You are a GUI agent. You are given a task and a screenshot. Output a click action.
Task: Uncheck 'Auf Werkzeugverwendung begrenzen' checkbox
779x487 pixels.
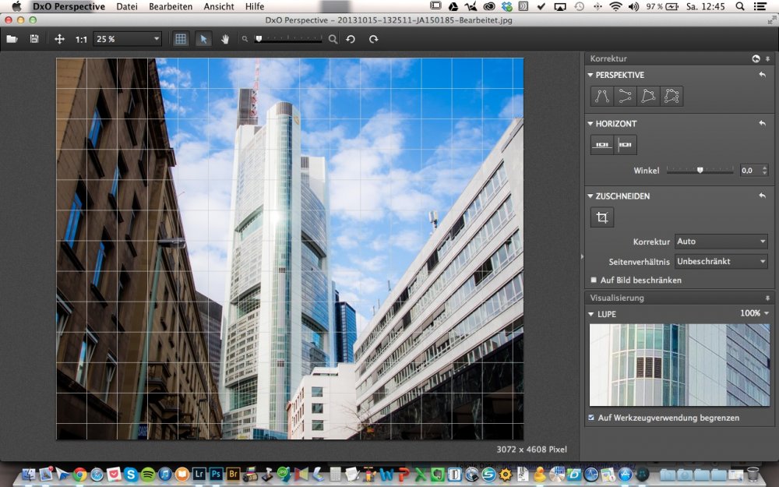click(592, 418)
